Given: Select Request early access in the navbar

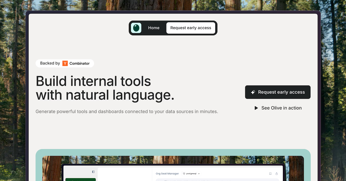Looking at the screenshot, I should click(191, 28).
